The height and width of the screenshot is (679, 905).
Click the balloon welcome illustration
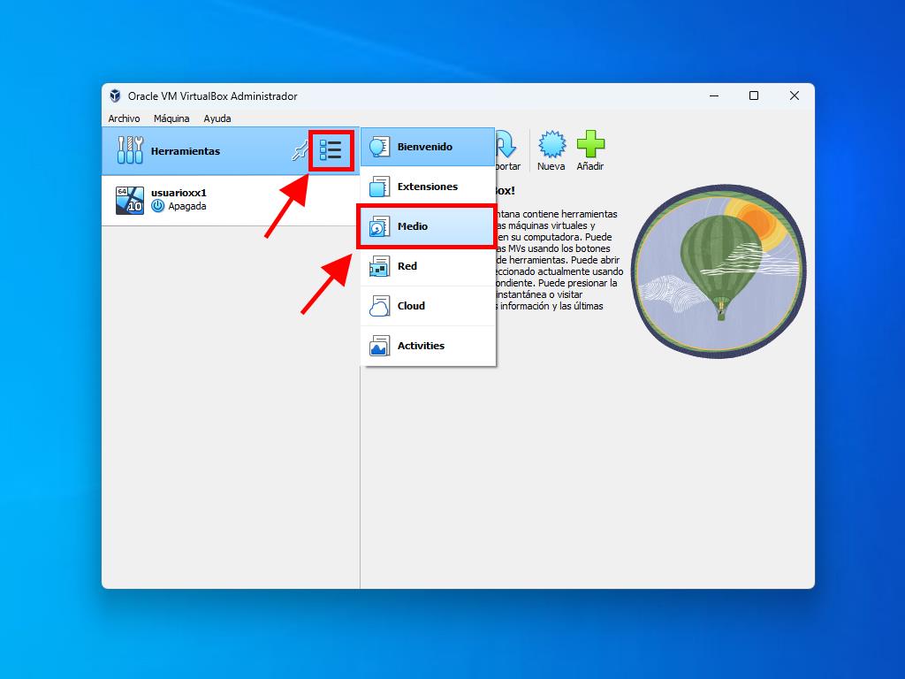(x=719, y=271)
